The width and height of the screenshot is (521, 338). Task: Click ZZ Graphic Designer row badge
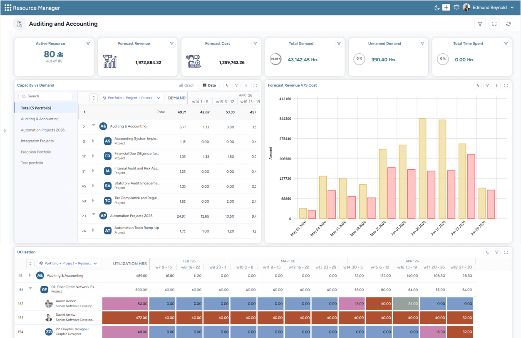[x=49, y=332]
